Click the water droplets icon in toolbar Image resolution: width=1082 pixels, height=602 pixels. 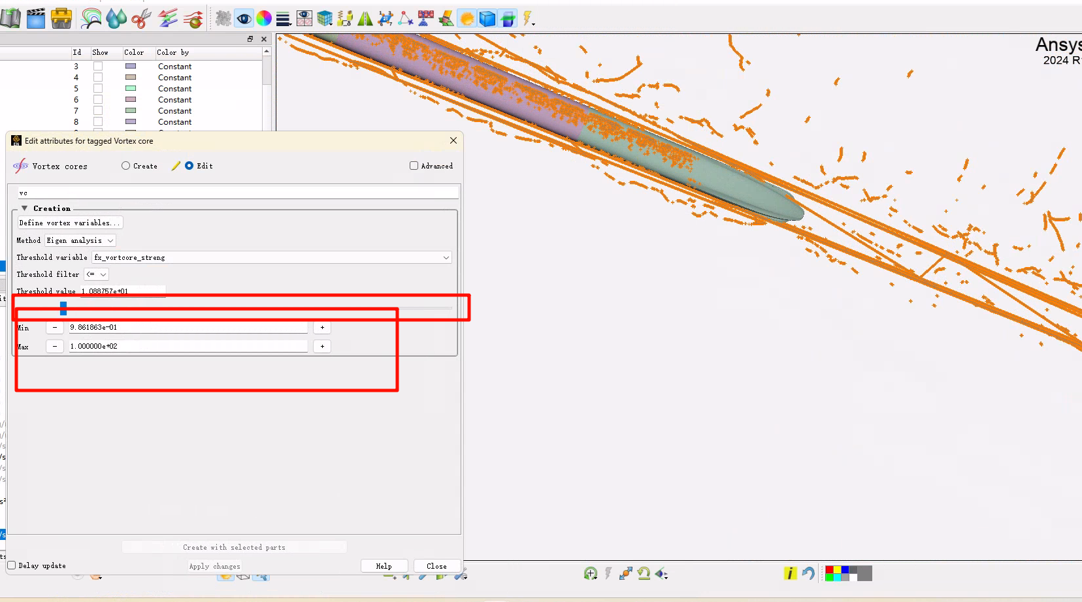click(116, 19)
